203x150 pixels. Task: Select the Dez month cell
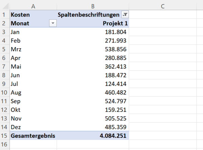pyautogui.click(x=33, y=127)
